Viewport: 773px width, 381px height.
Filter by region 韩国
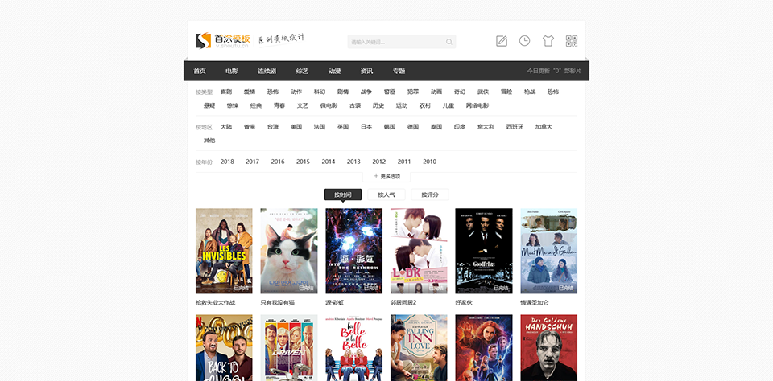pos(390,127)
